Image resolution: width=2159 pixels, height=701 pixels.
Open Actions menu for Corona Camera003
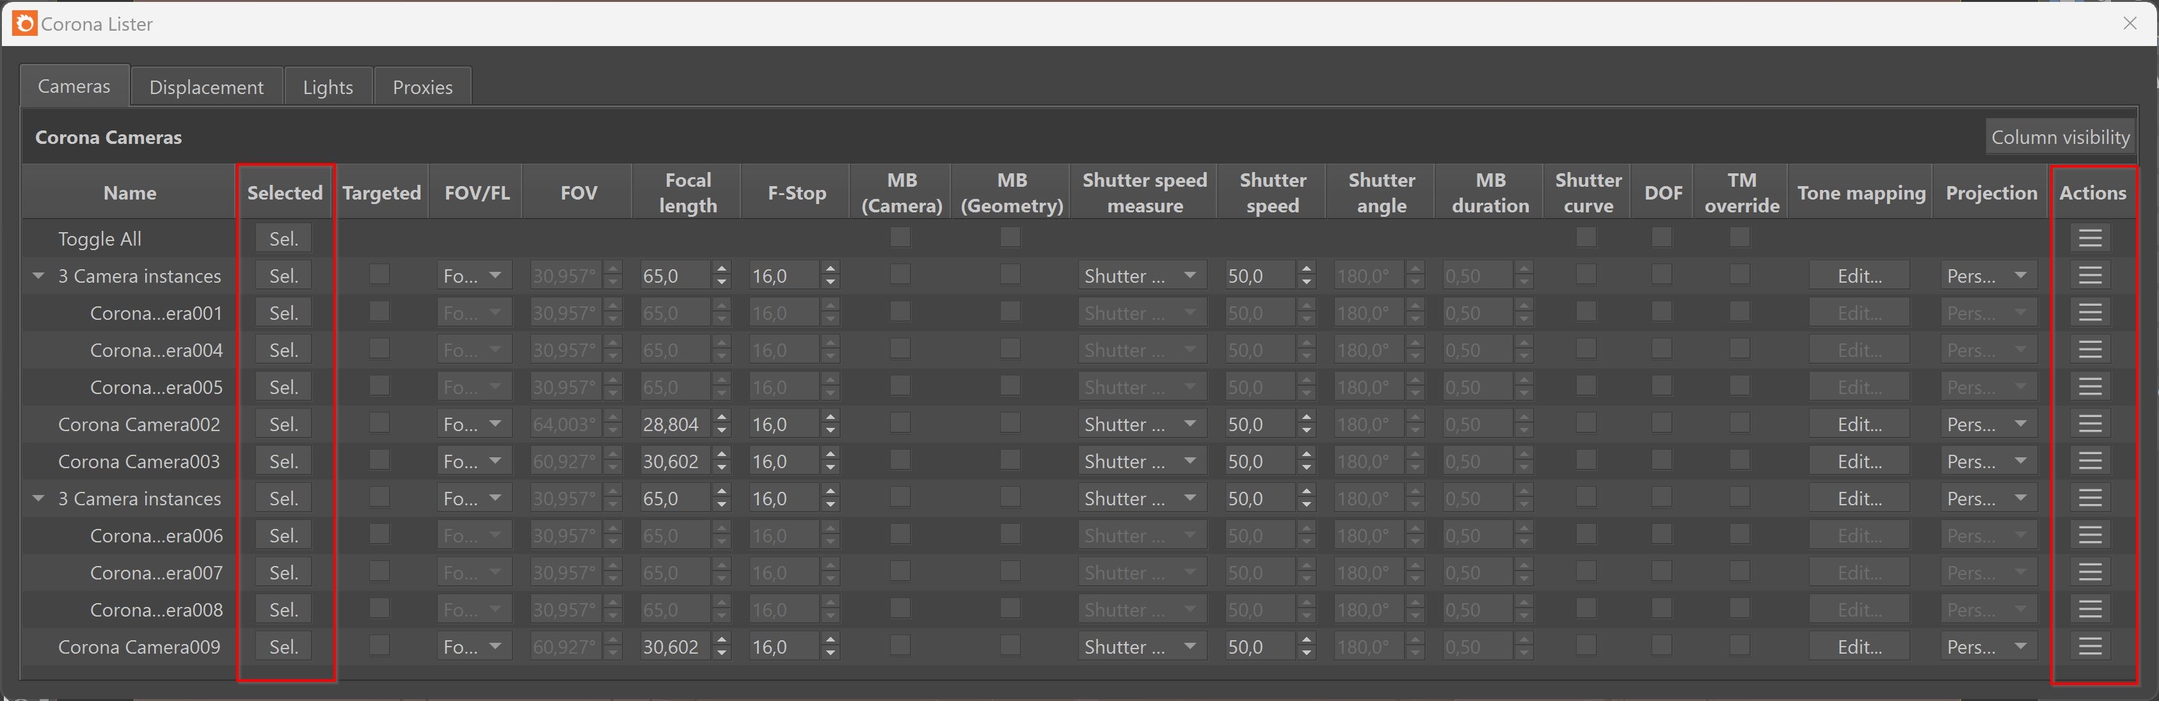[2089, 461]
